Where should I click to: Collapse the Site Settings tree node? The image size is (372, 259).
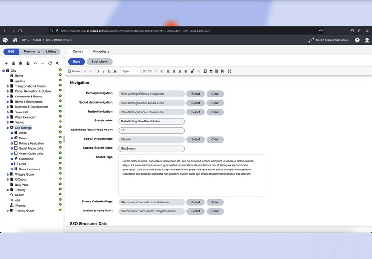click(8, 128)
